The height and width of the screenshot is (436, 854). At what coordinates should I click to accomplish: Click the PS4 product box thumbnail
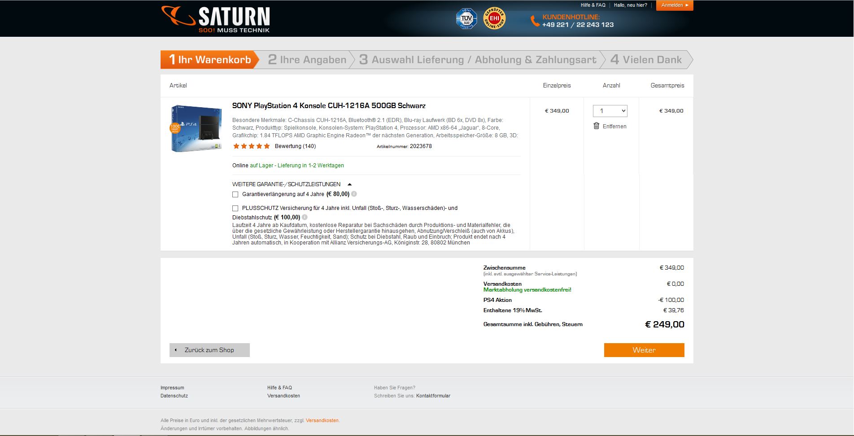(196, 128)
